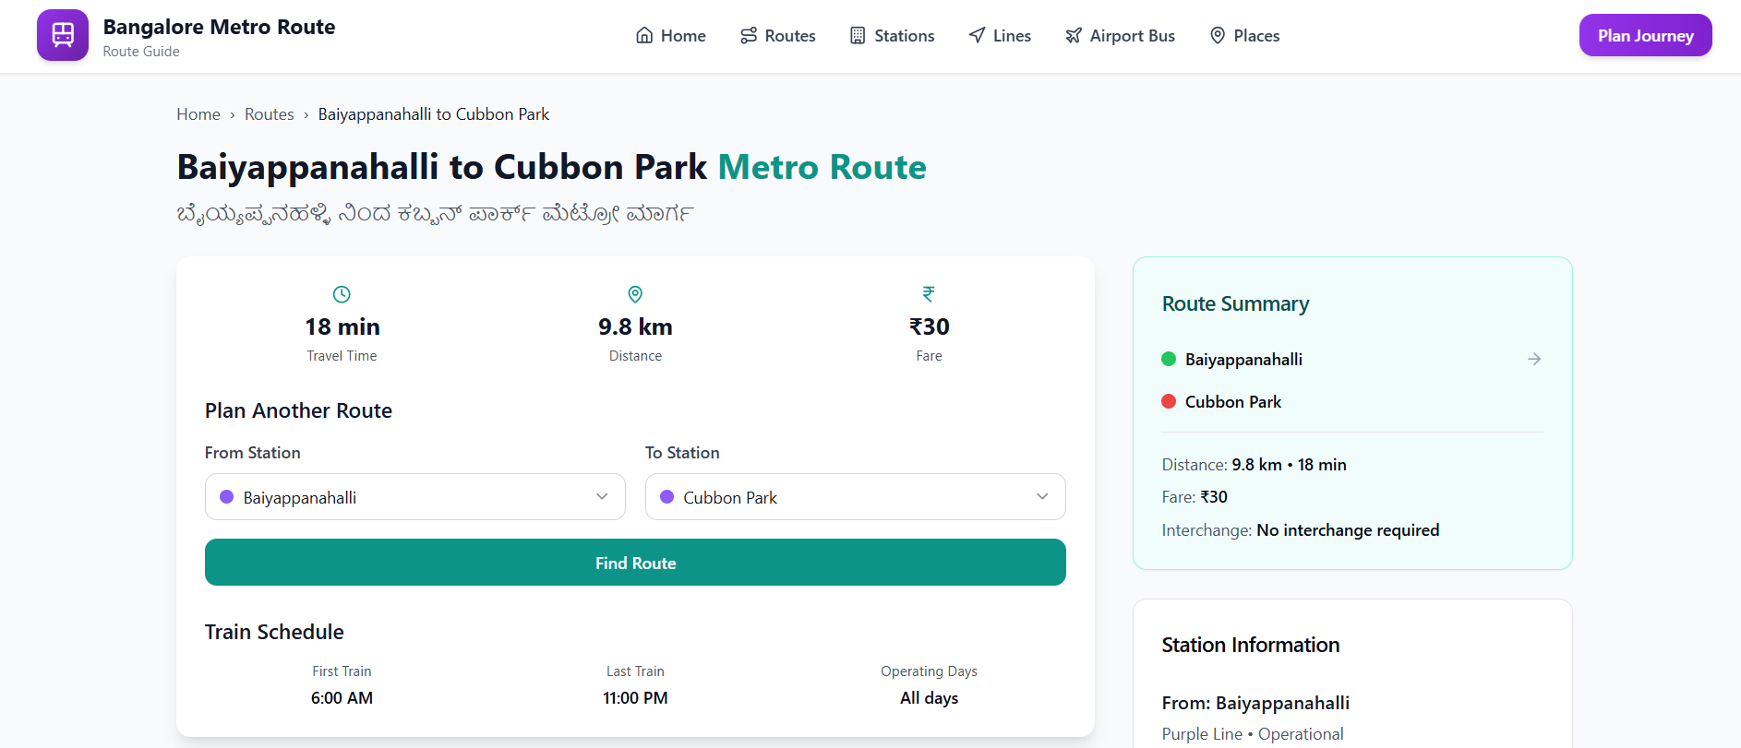Click the rupee icon above fare

pos(929,294)
